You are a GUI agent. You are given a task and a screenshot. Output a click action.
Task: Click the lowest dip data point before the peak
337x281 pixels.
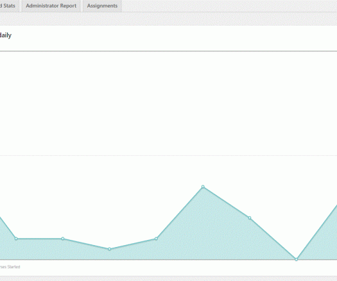click(x=109, y=249)
